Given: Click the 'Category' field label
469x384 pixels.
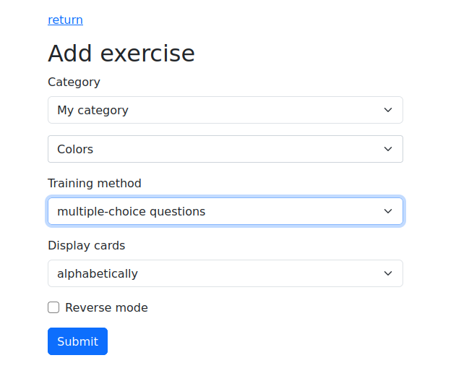Looking at the screenshot, I should (x=74, y=82).
